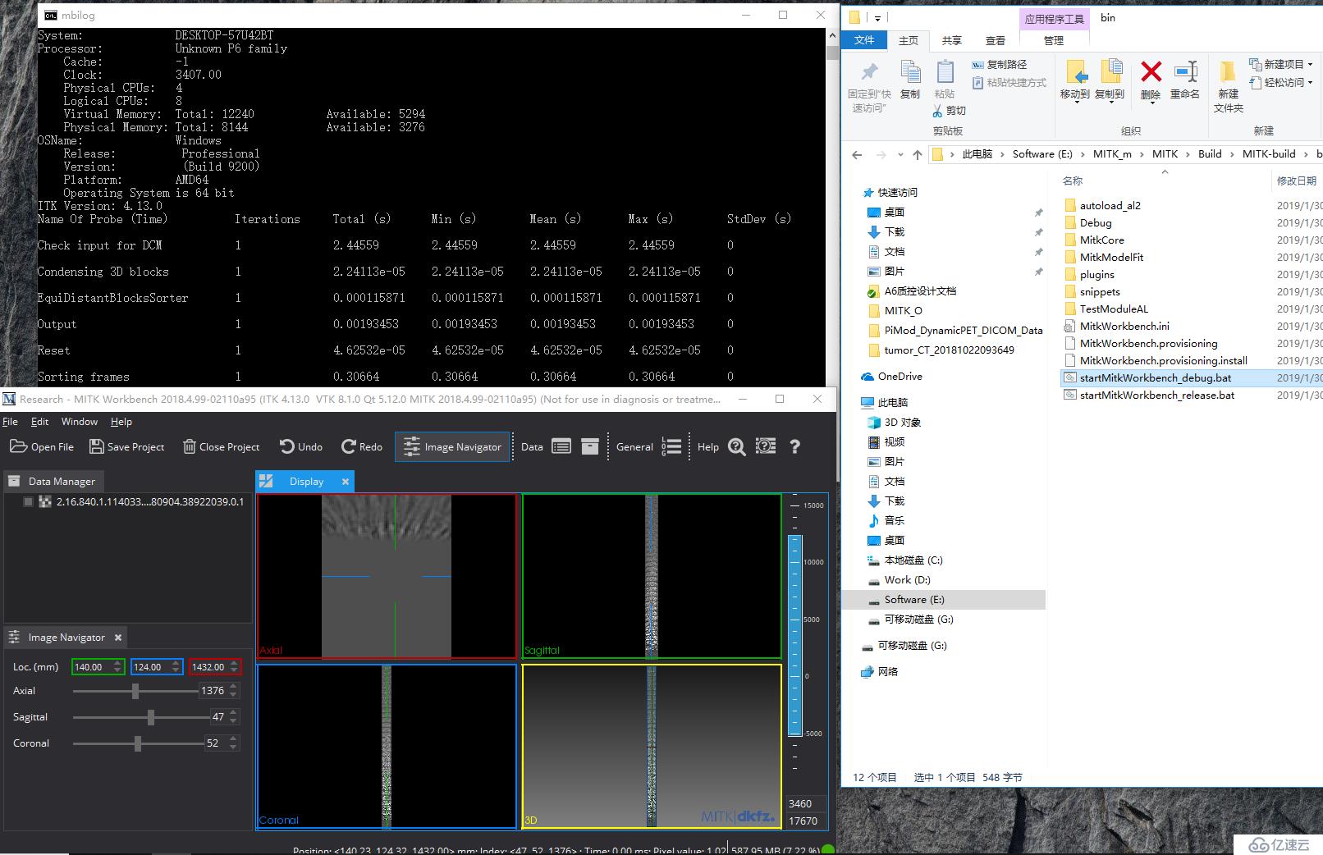
Task: Open the New item (新建项目) dropdown
Action: click(x=1280, y=64)
